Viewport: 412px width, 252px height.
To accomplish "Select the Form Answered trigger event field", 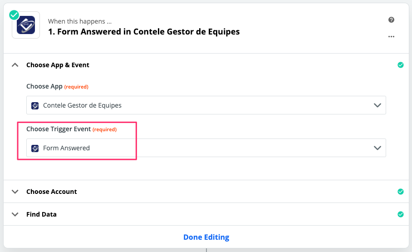I will (x=206, y=148).
